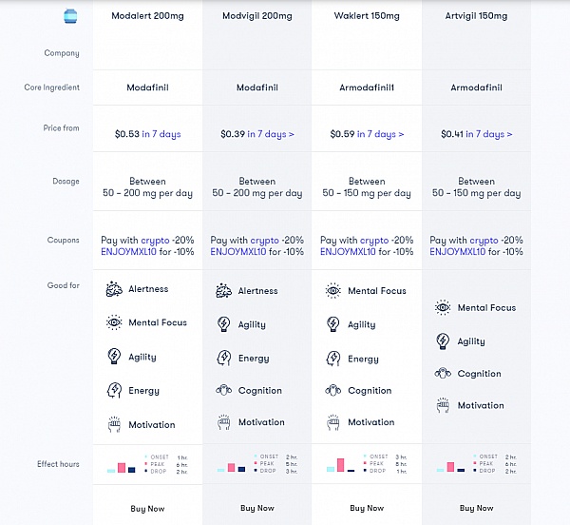Click the Artvigil effect hours chart
This screenshot has width=570, height=525.
[x=476, y=464]
